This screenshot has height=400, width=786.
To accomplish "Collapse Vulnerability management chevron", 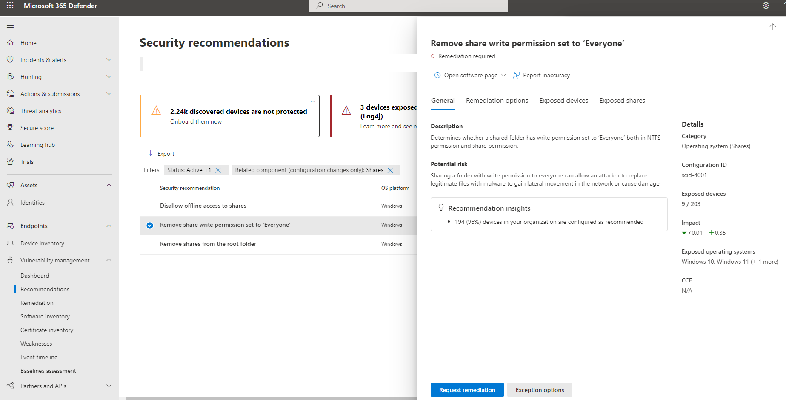I will [x=109, y=260].
